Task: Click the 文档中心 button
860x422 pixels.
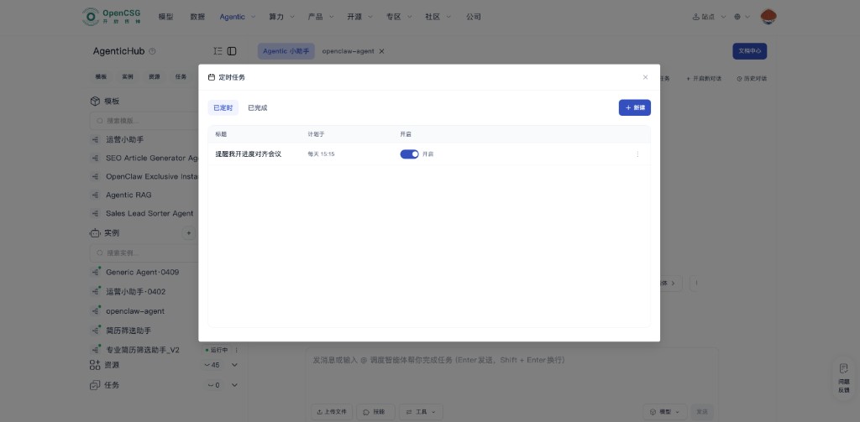Action: pos(749,51)
